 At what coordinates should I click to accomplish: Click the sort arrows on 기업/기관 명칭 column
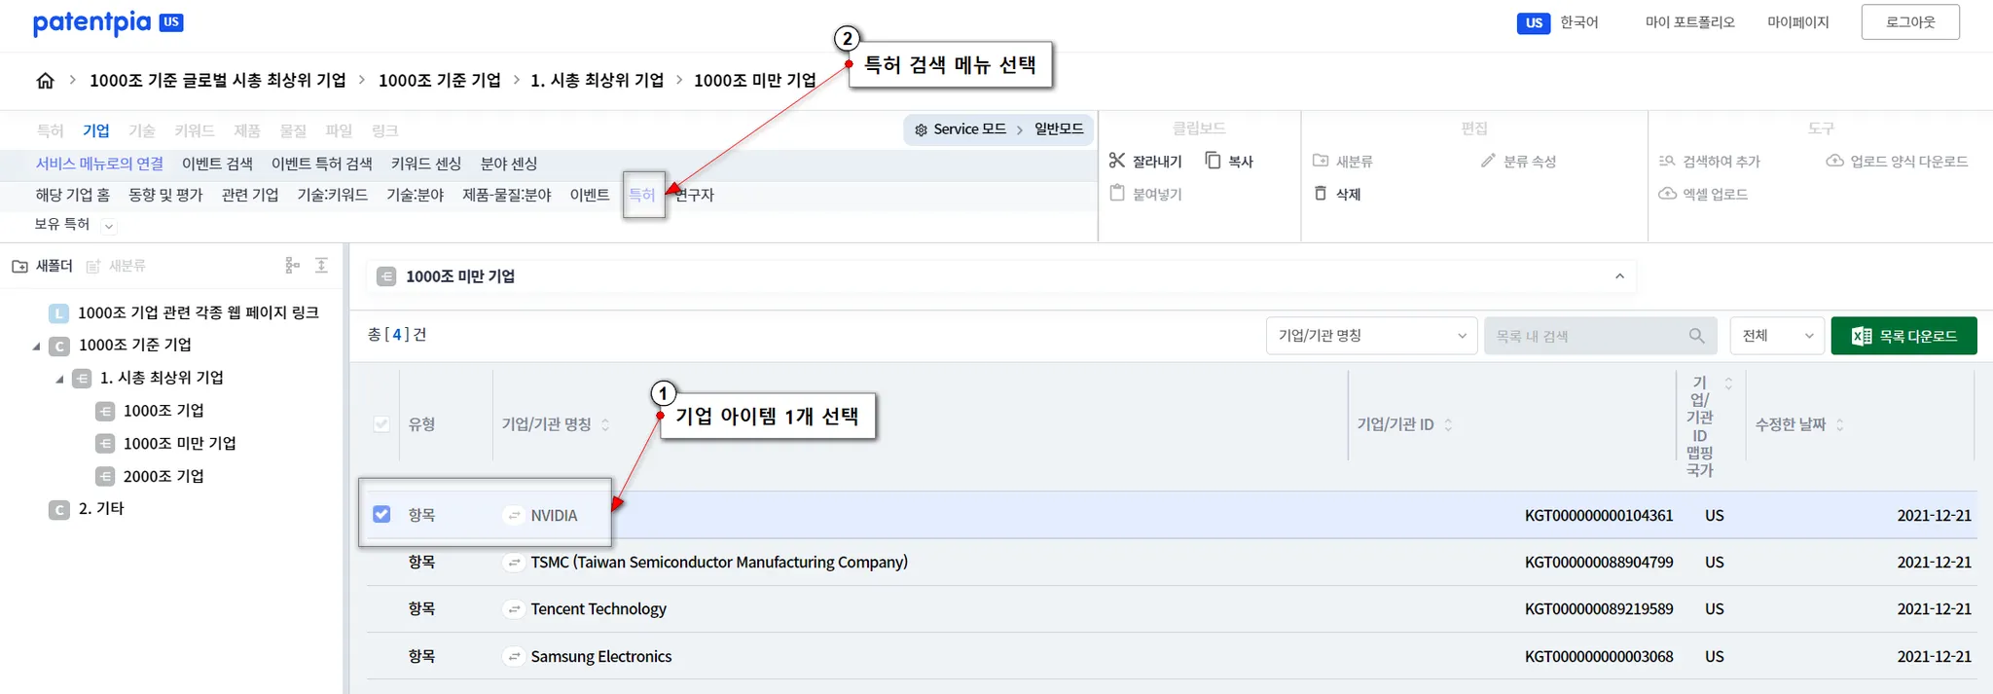pos(605,424)
